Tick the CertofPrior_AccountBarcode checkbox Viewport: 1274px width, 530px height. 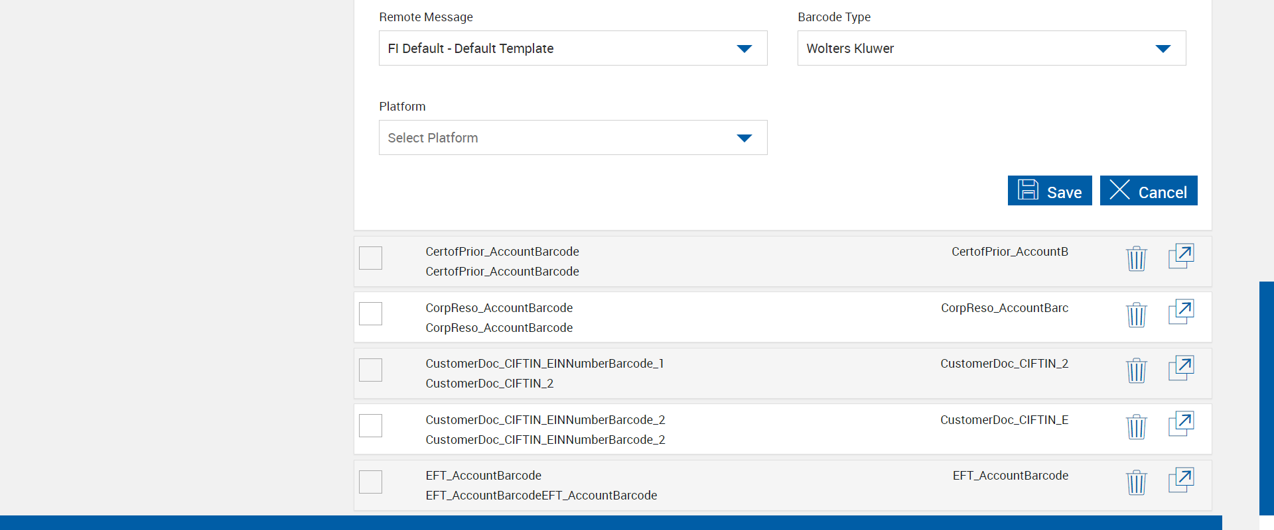[x=370, y=258]
